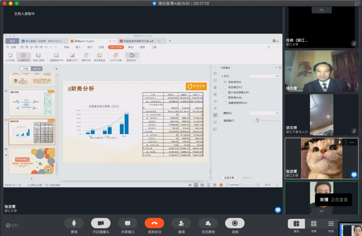This screenshot has height=236, width=362.
Task: Add a new document tab with plus
Action: tap(170, 41)
